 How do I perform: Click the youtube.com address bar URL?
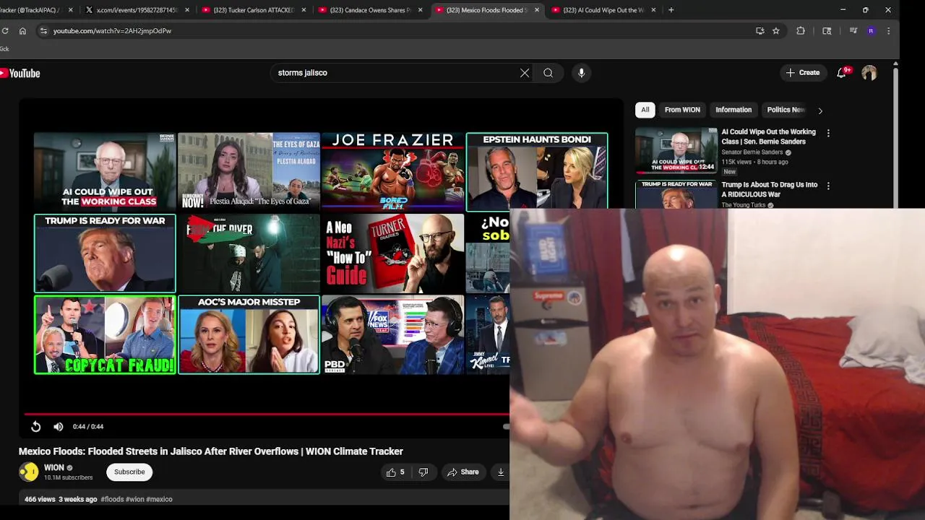pos(112,31)
